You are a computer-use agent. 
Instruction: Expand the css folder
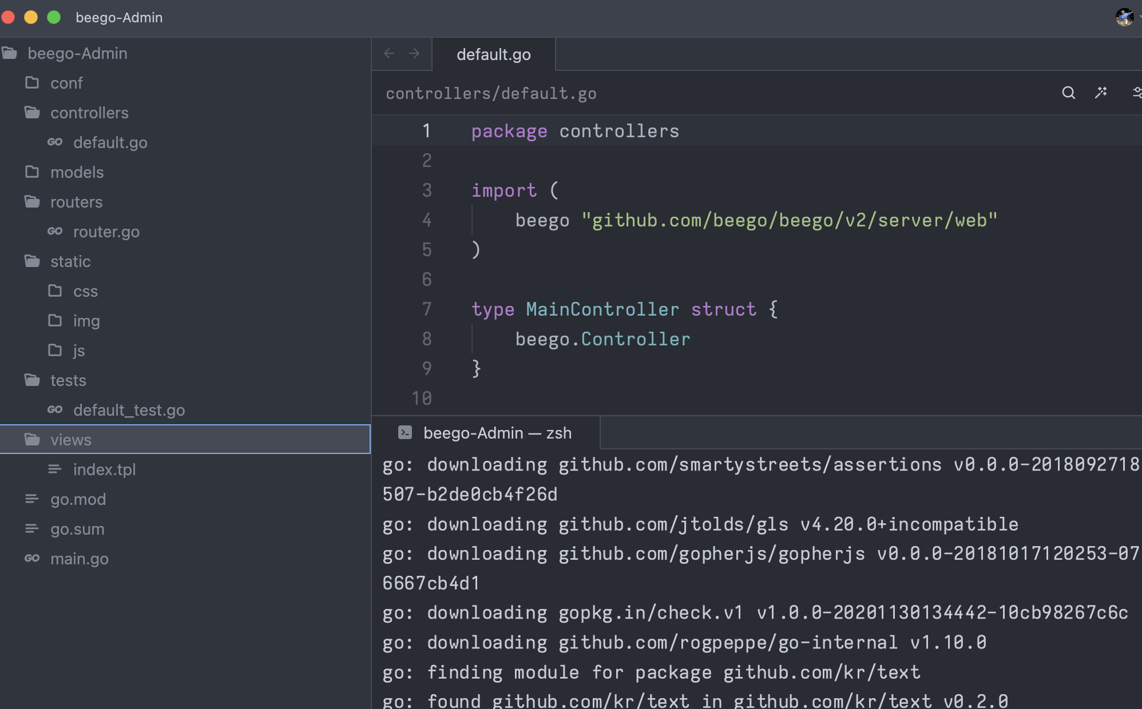(85, 291)
